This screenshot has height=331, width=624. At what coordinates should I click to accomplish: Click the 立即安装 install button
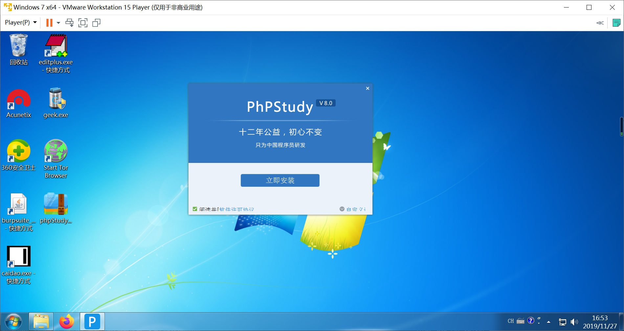pos(280,180)
